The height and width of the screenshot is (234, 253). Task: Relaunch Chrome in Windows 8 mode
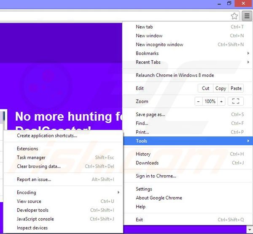188,75
